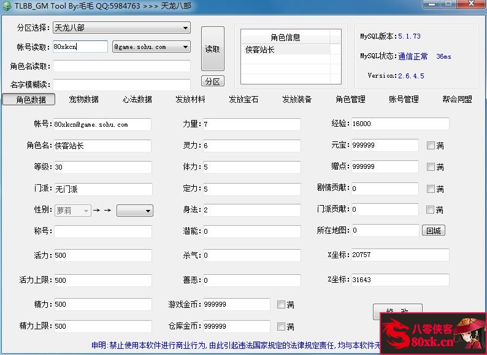Viewport: 487px width, 355px height.
Task: Switch to the 宠物数据 tab
Action: click(83, 99)
